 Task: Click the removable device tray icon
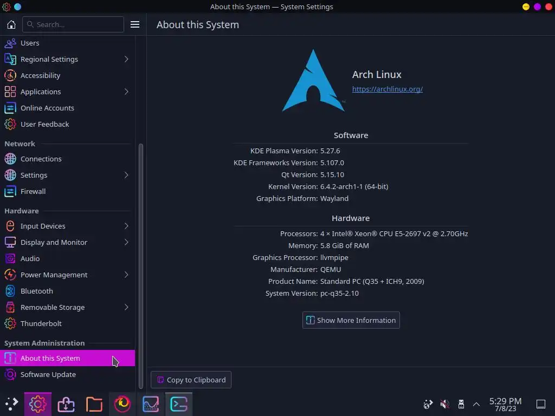tap(461, 404)
